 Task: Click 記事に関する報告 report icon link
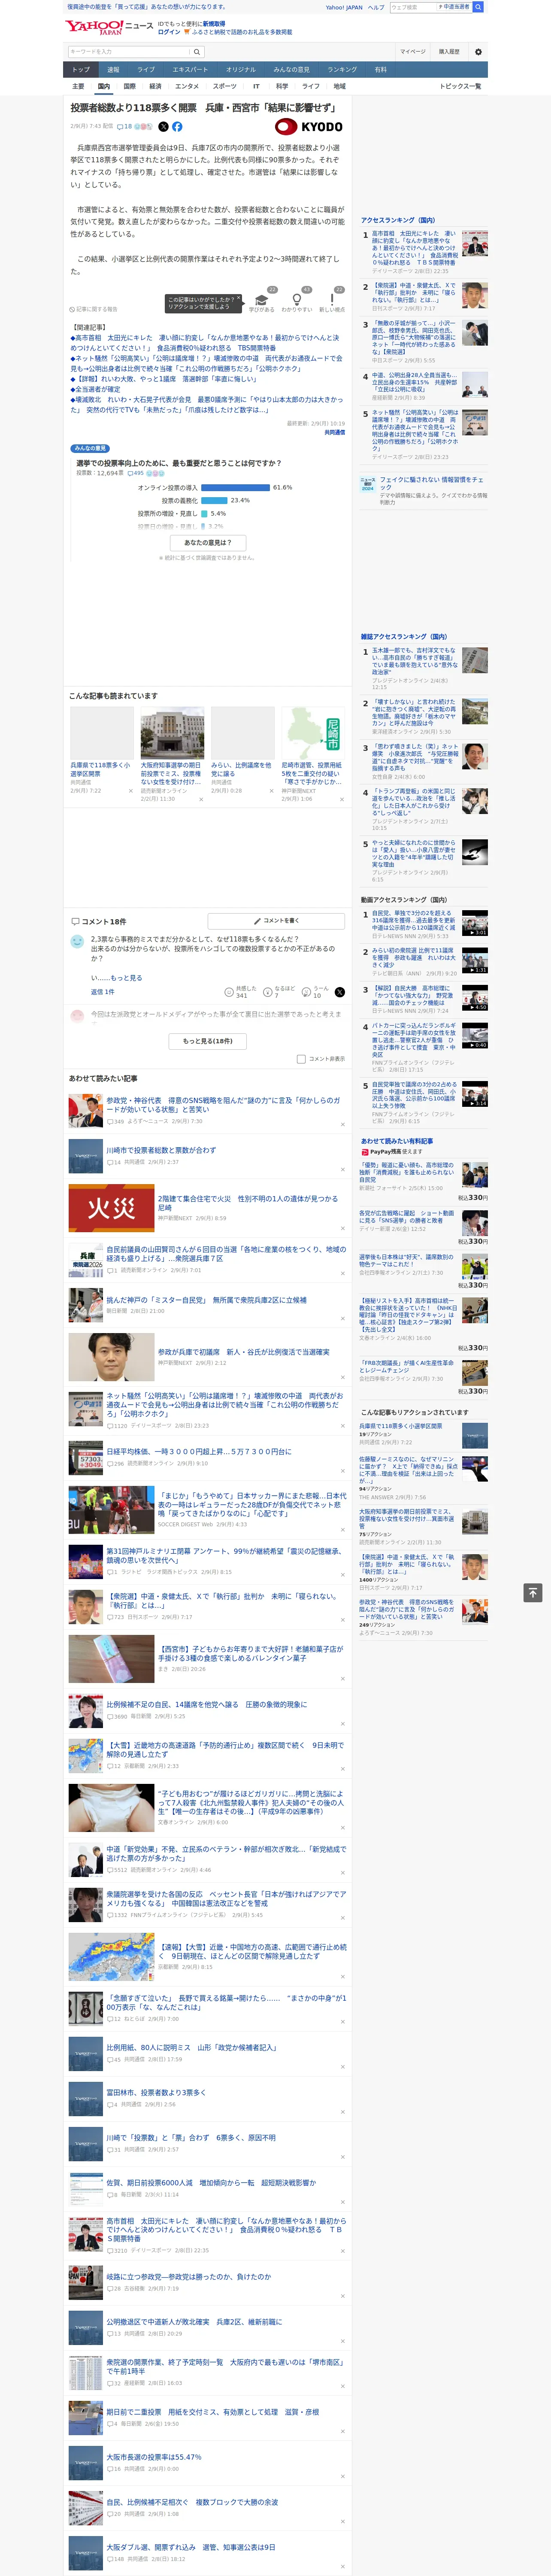(x=93, y=309)
